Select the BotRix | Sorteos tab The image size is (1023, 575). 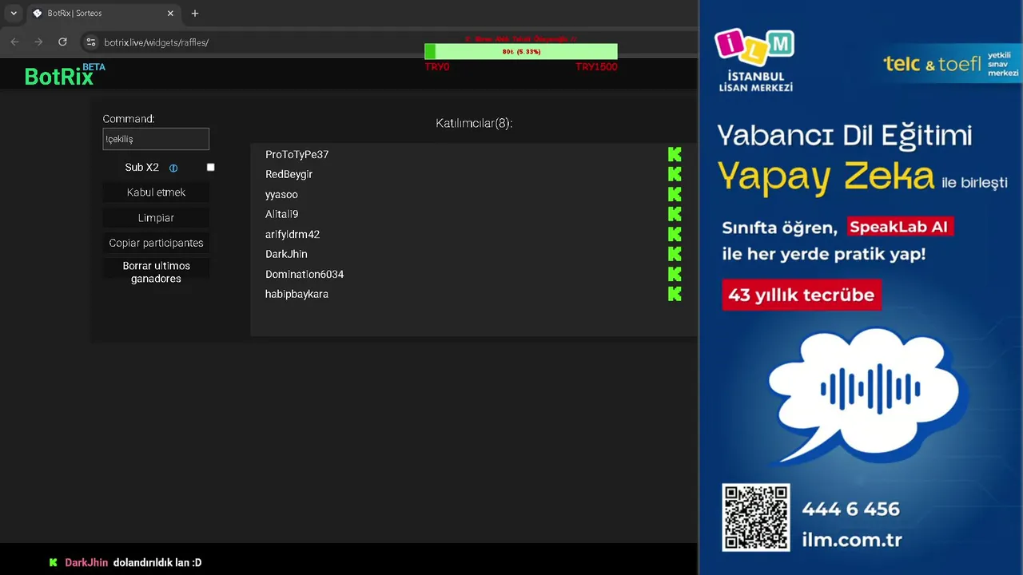(103, 14)
